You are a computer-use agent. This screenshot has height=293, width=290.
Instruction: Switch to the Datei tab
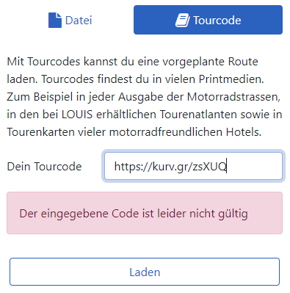point(70,20)
